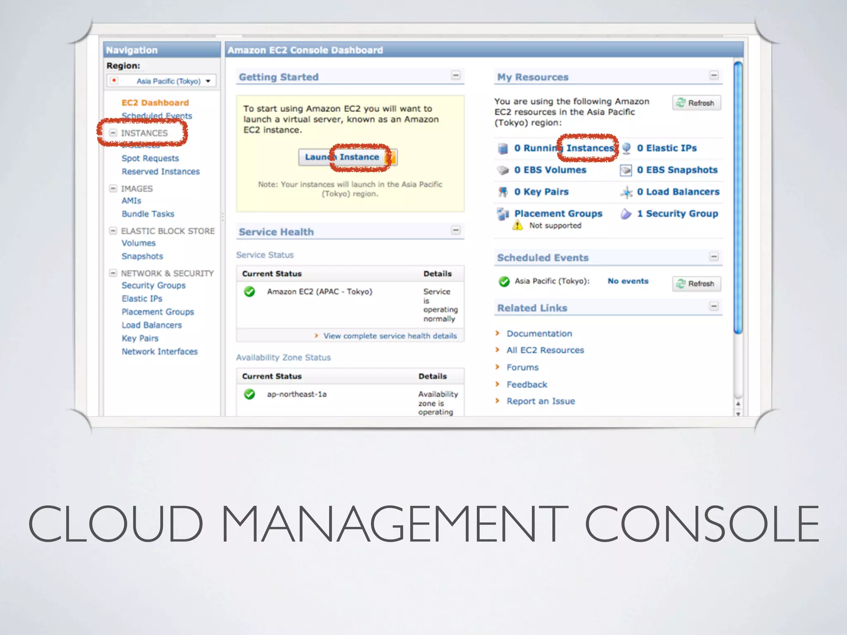Viewport: 847px width, 635px height.
Task: Open Placement Groups resource link in My Resources
Action: (x=558, y=214)
